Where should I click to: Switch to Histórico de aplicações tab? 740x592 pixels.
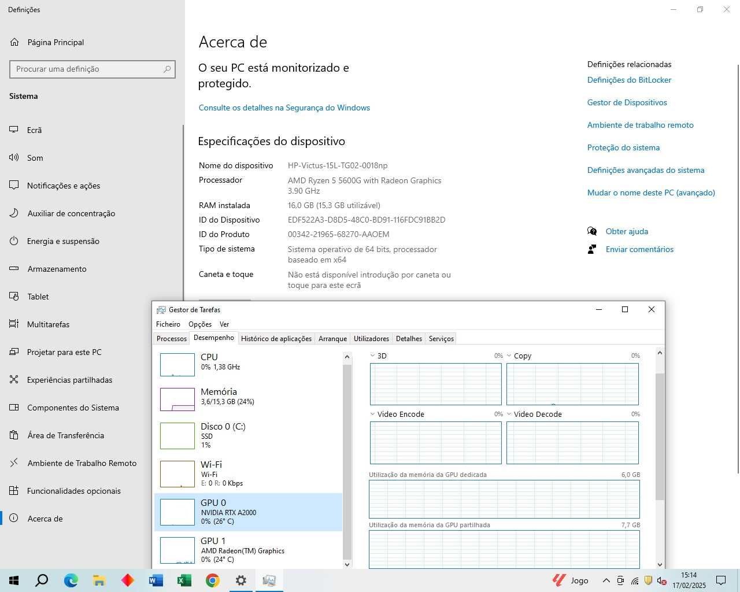(x=276, y=339)
